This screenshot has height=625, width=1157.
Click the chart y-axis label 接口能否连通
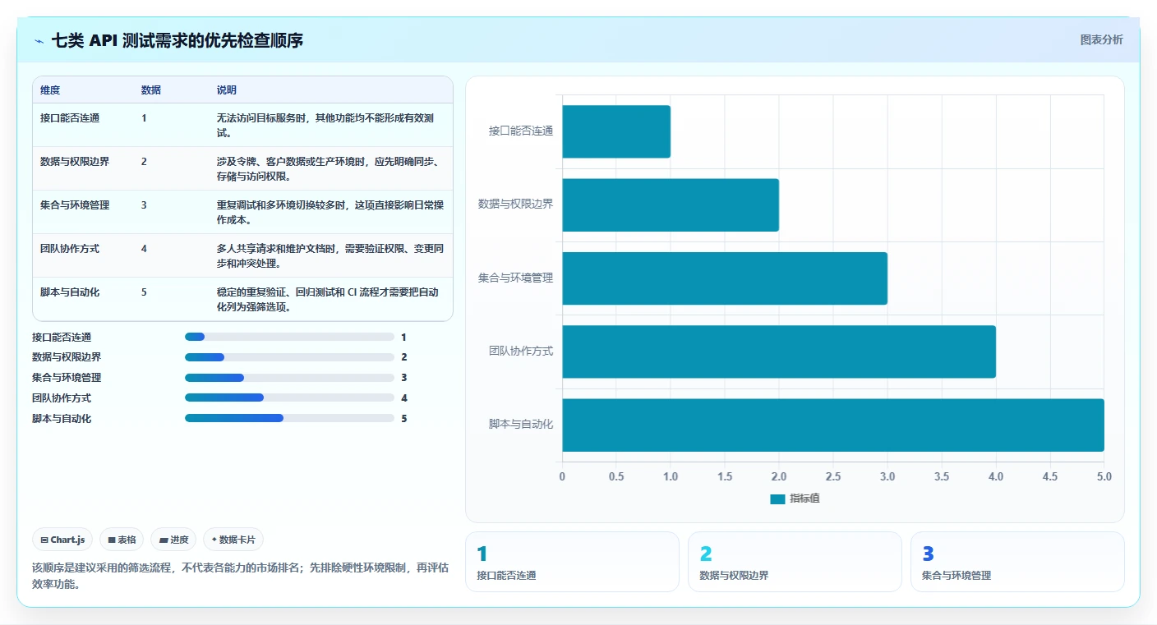pyautogui.click(x=521, y=131)
